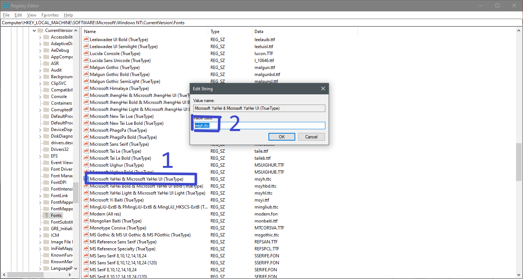Cancel the Edit String dialog
Viewport: 523px width, 279px height.
[x=311, y=137]
